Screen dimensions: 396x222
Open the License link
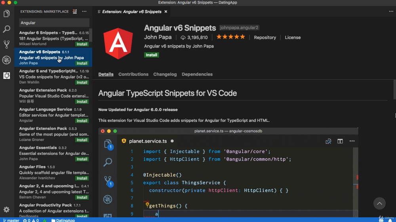(293, 37)
